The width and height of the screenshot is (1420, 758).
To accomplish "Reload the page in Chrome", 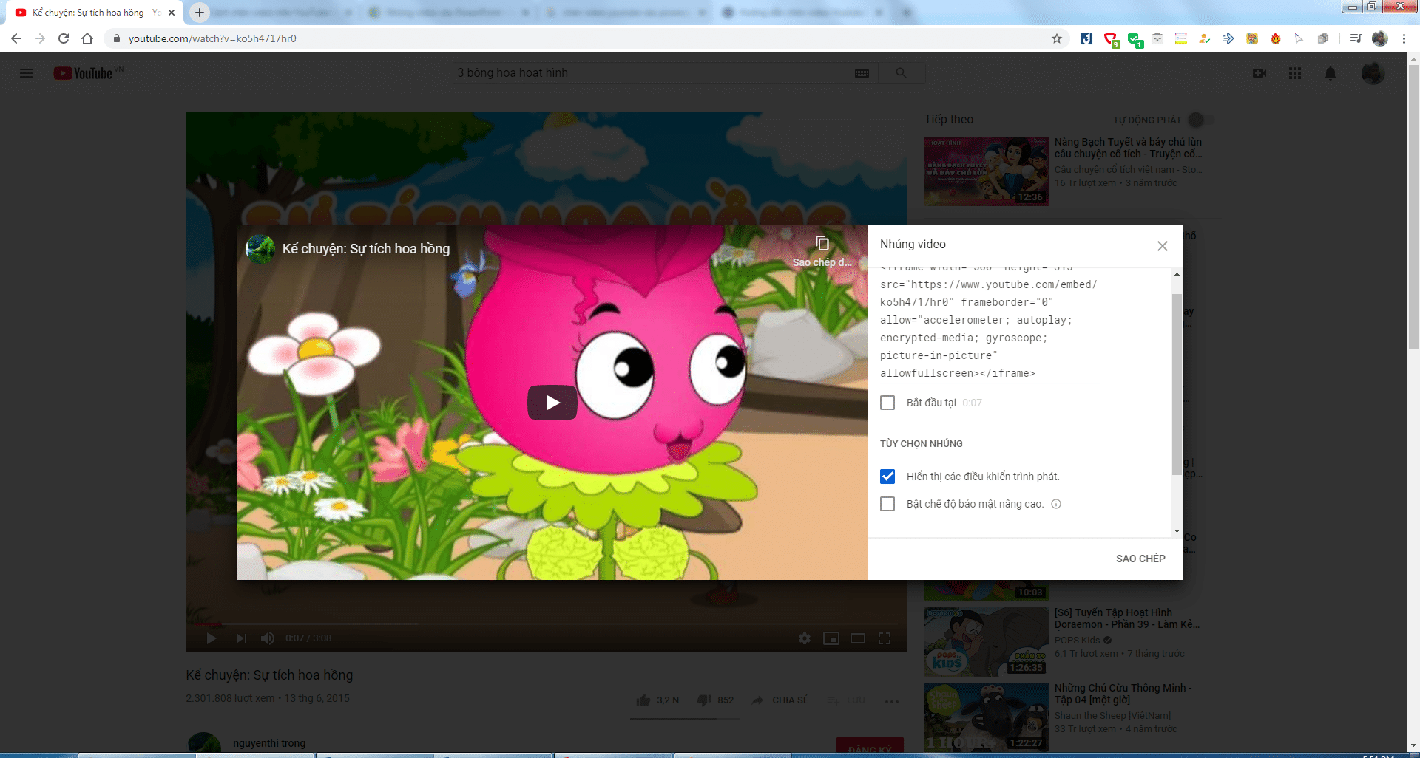I will [x=64, y=38].
